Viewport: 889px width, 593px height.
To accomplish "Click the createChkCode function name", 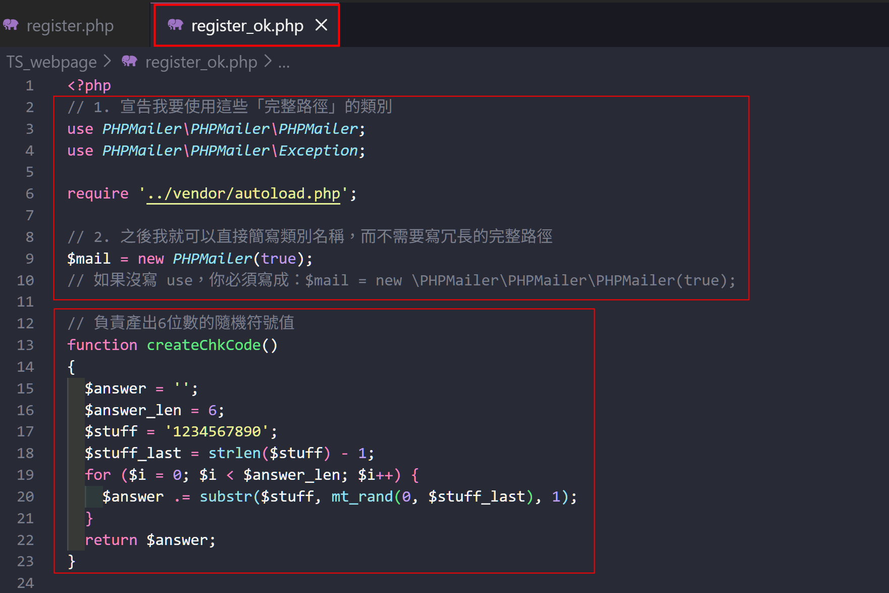I will [203, 345].
